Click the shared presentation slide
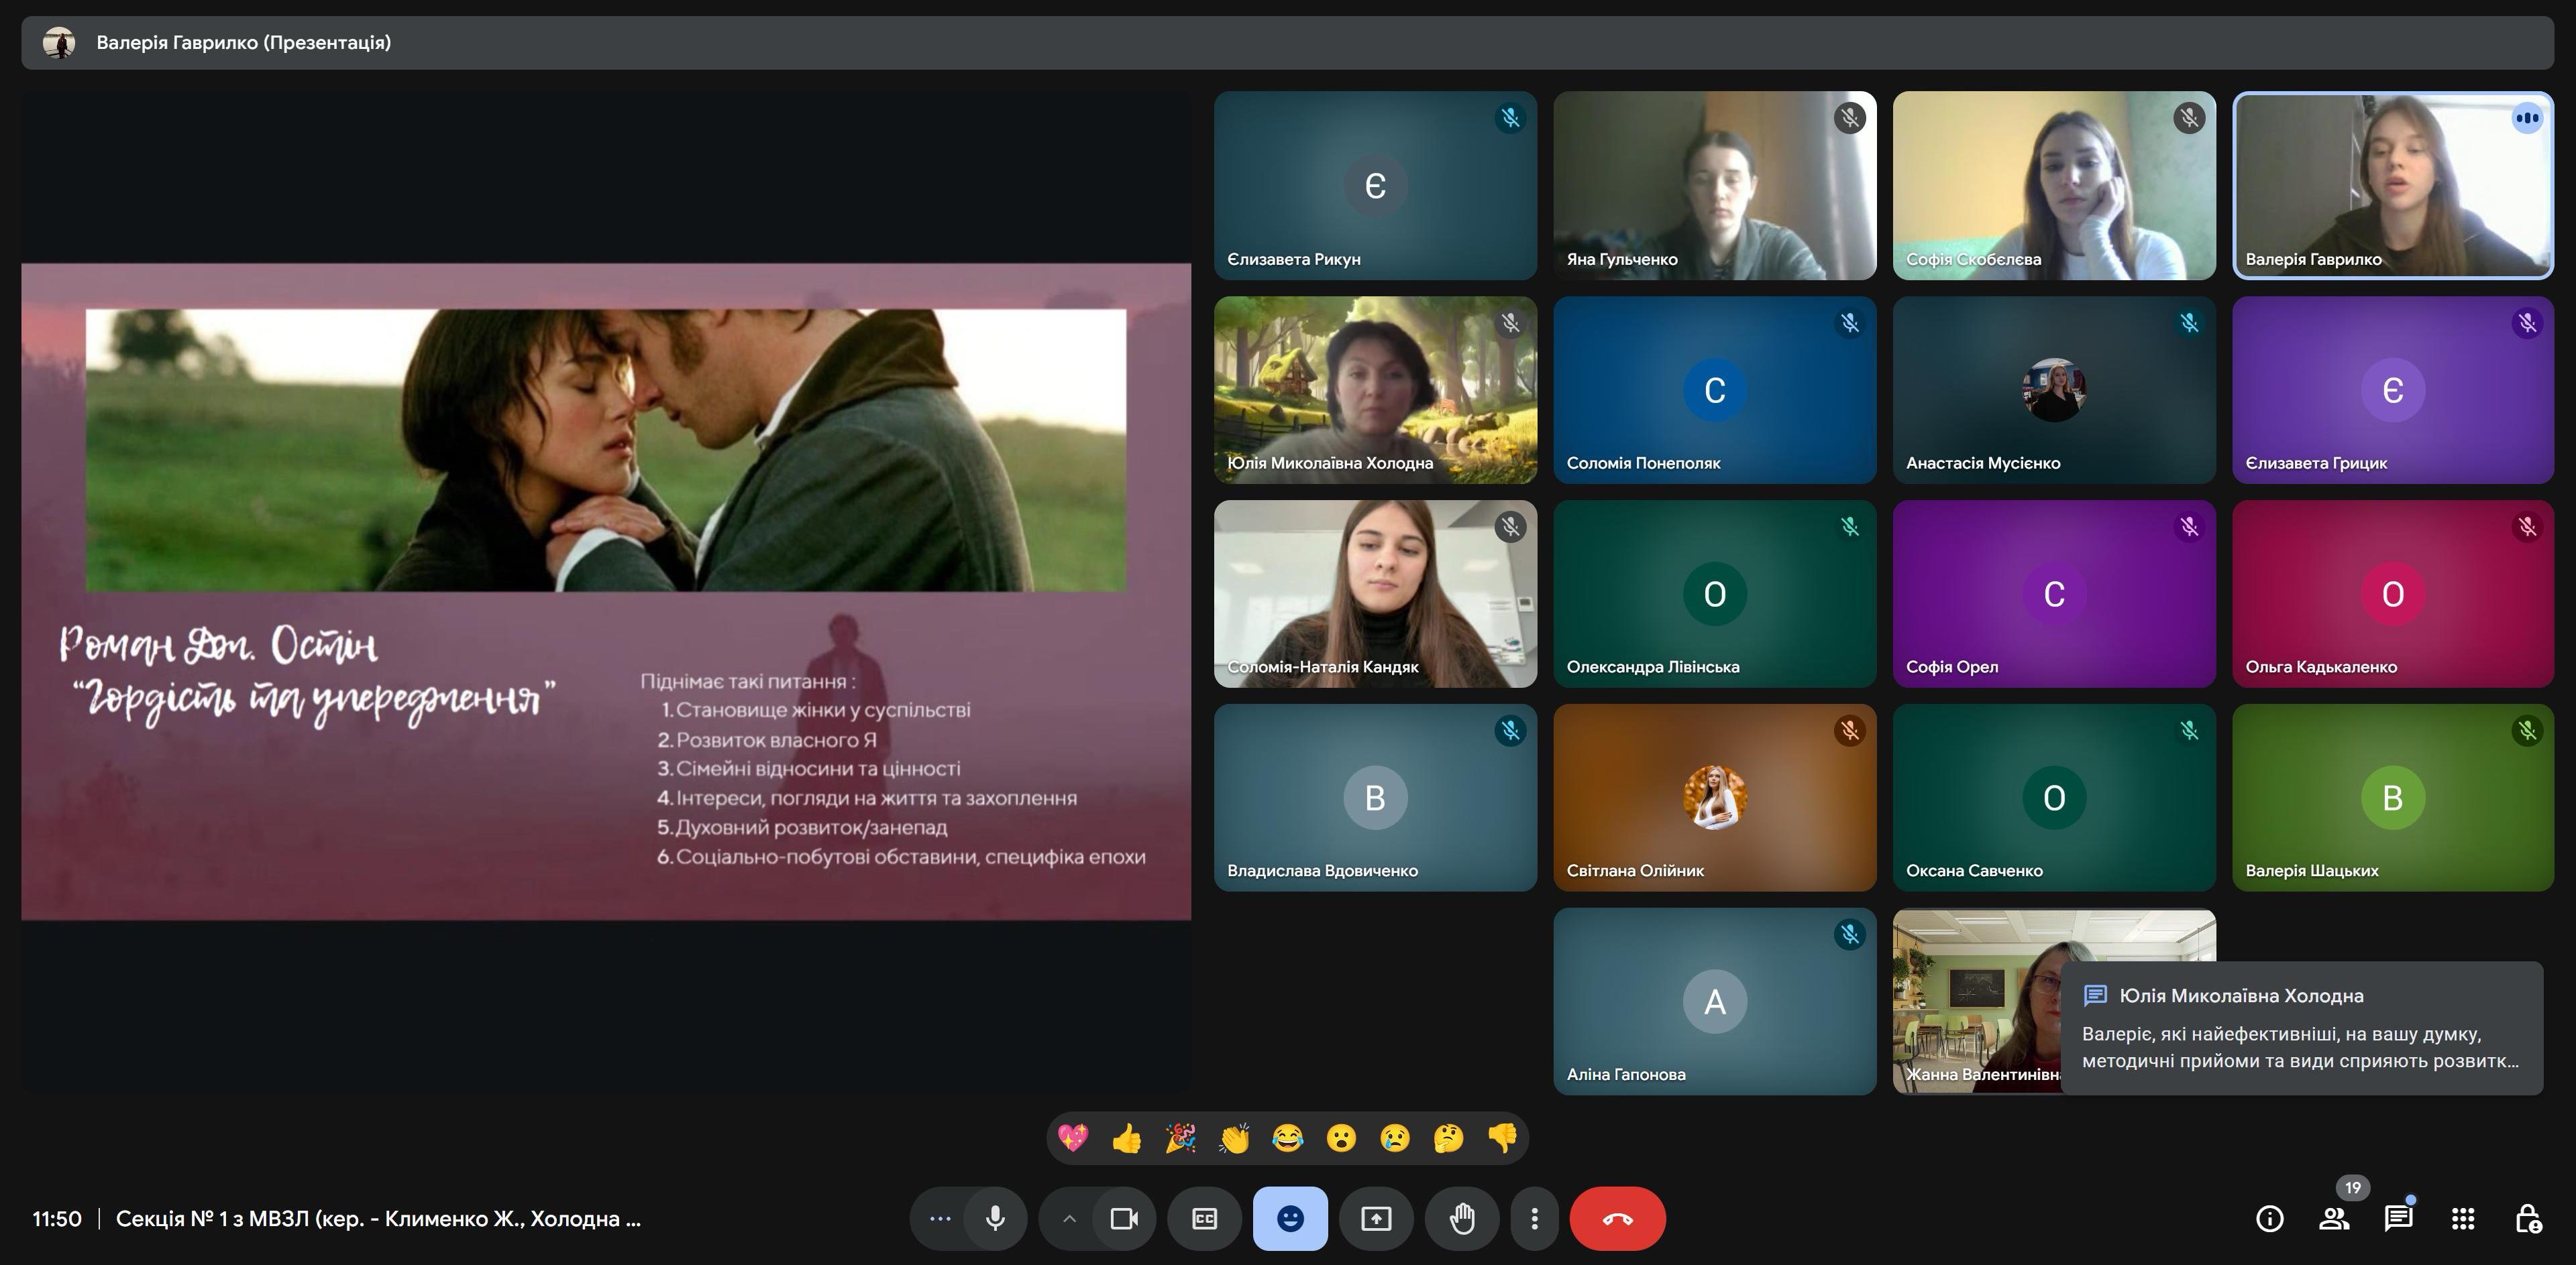Viewport: 2576px width, 1265px height. pyautogui.click(x=606, y=591)
